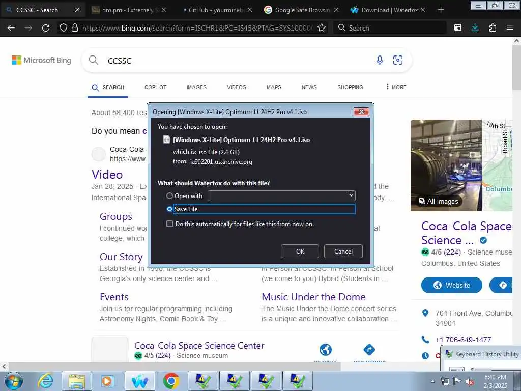
Task: Open Windows Start menu orb
Action: 14,381
